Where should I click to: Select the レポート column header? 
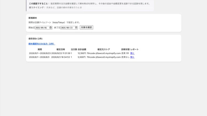pos(134,49)
